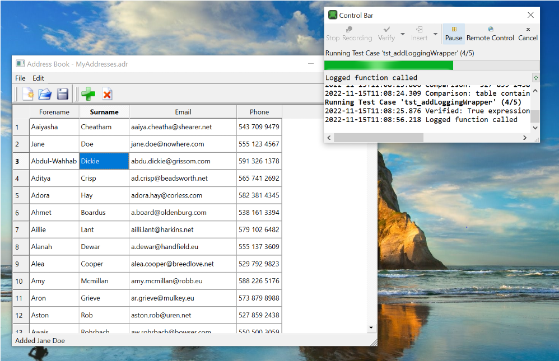Click the table's vertical scrollbar down arrow
The height and width of the screenshot is (361, 559).
coord(371,327)
